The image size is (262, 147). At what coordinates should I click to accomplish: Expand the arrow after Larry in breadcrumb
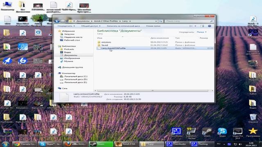click(x=130, y=21)
